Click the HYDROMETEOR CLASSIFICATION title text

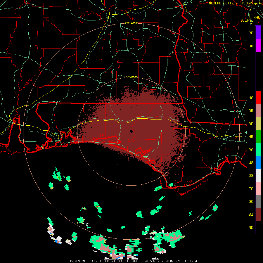103,261
